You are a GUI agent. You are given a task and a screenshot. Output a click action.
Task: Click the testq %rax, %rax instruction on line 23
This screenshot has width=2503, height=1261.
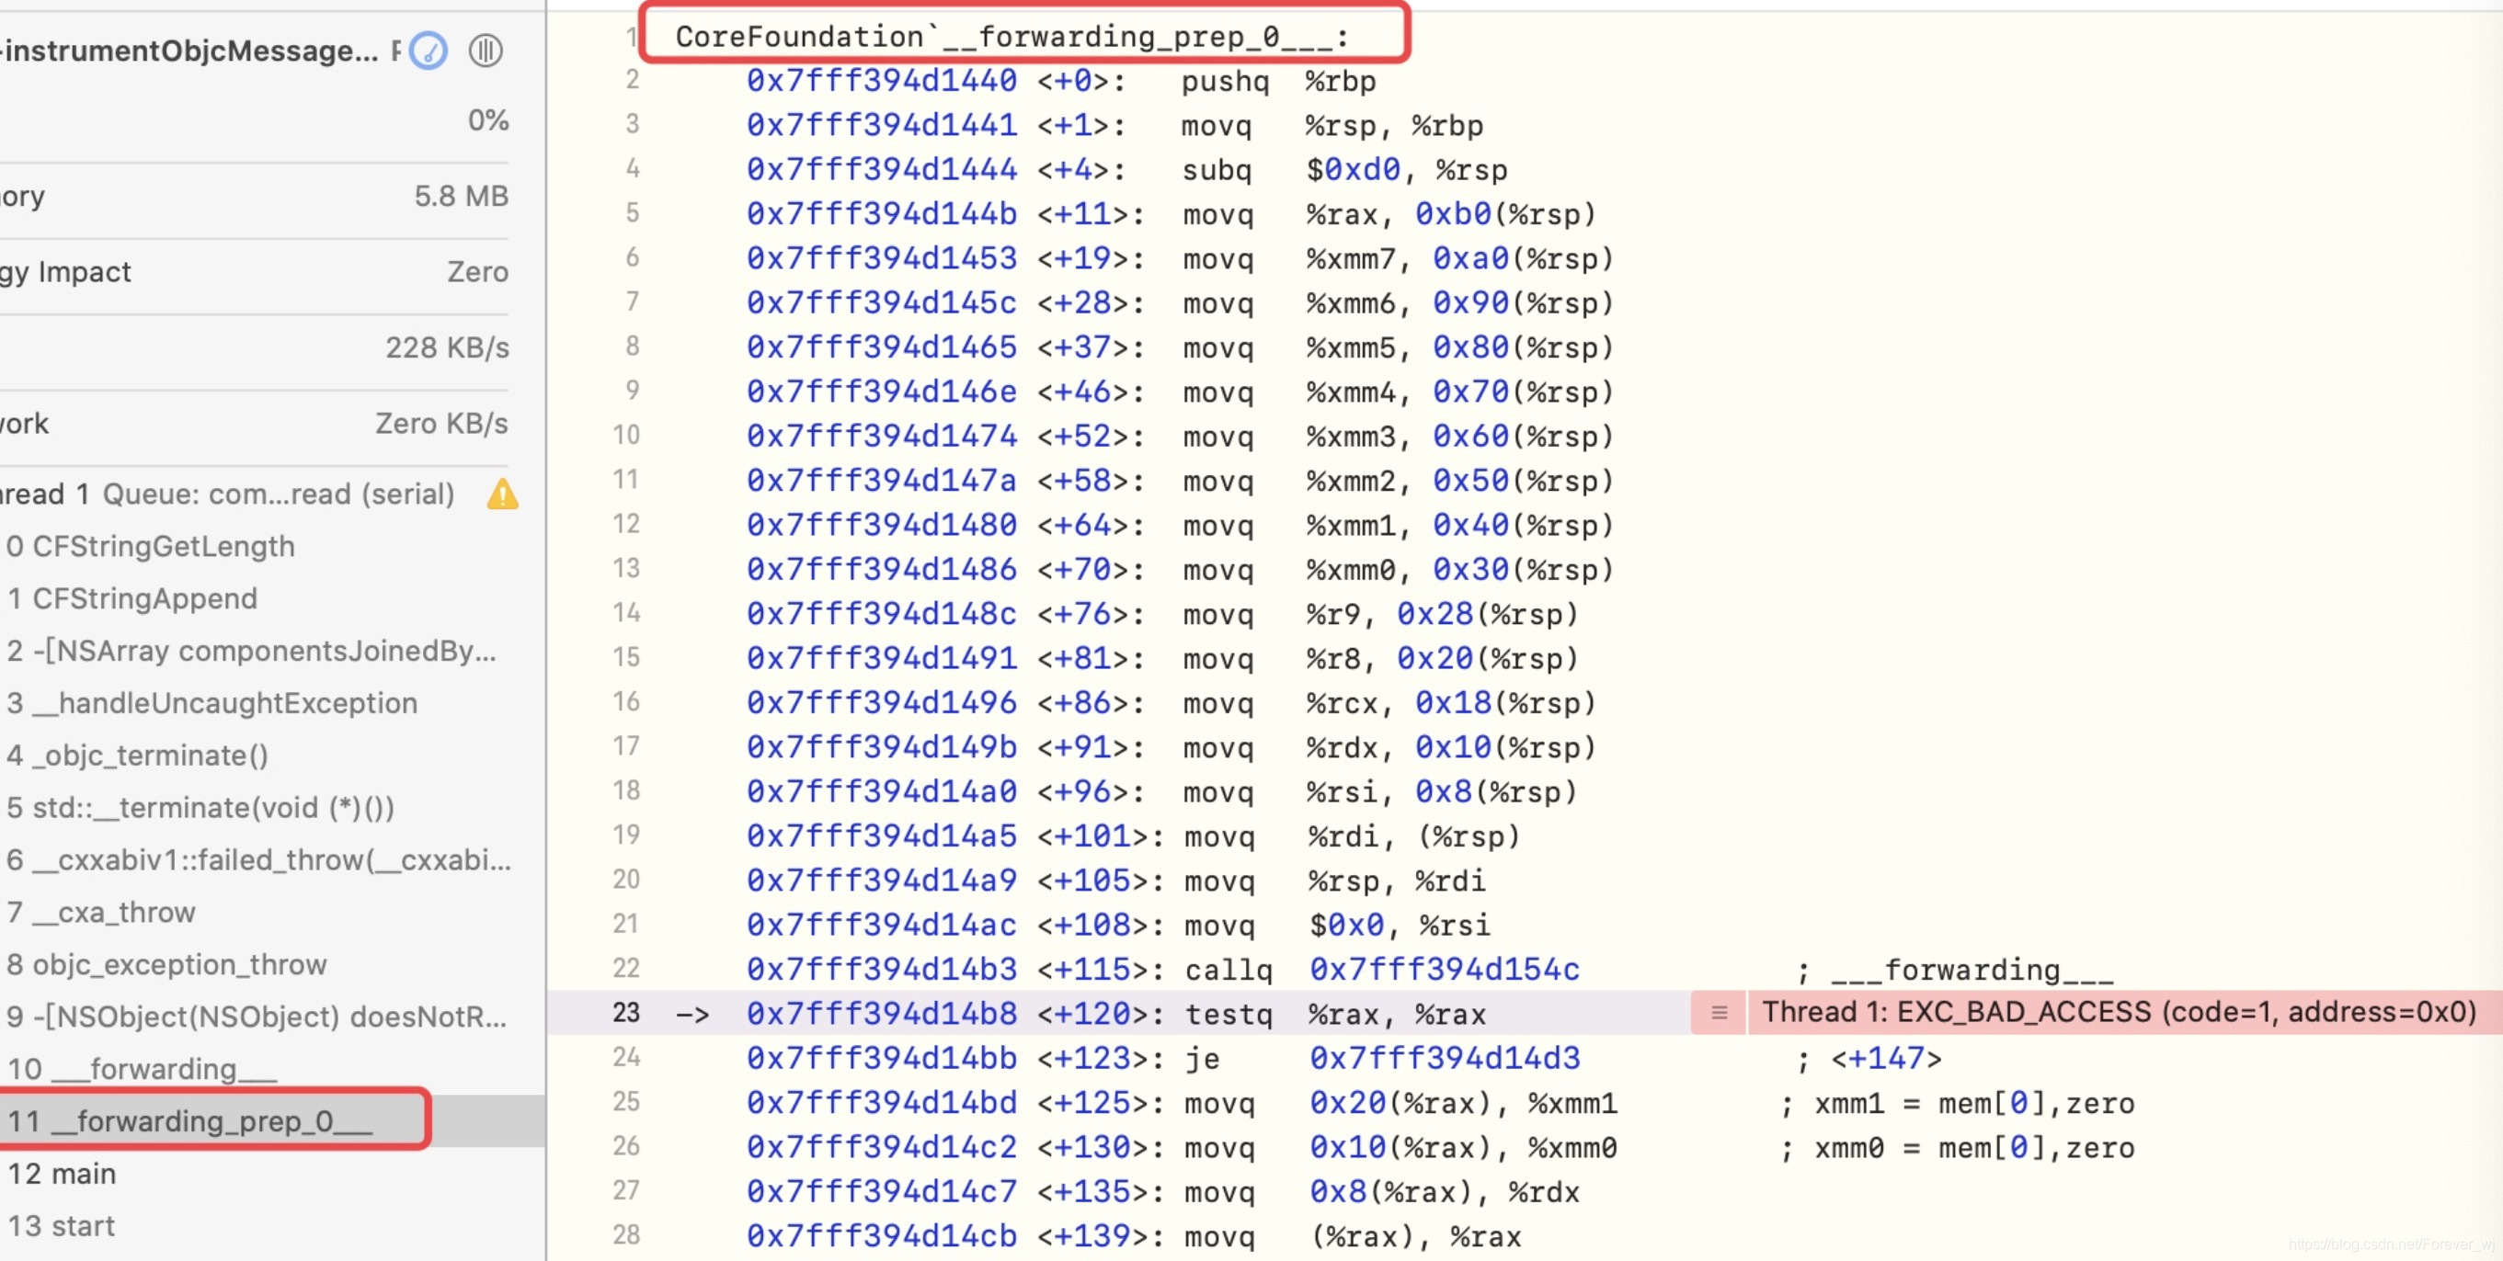[1335, 1015]
